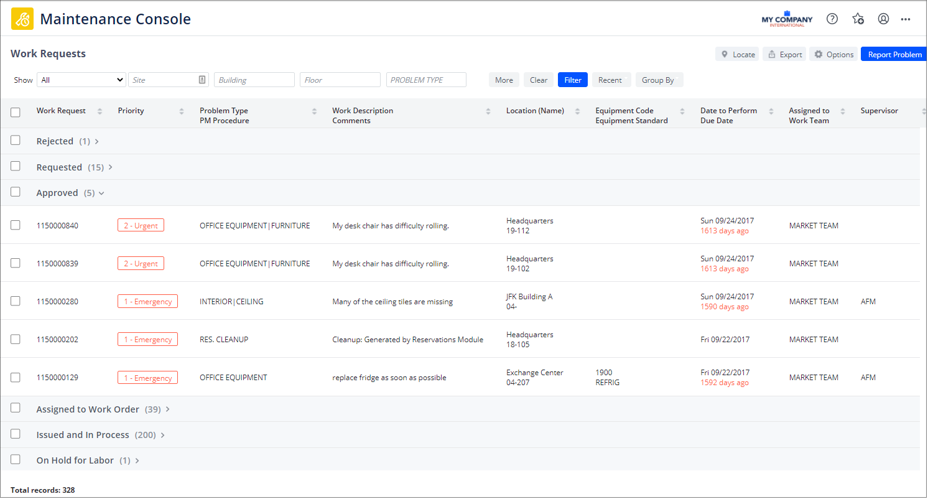Click the Report Problem button

(x=894, y=54)
